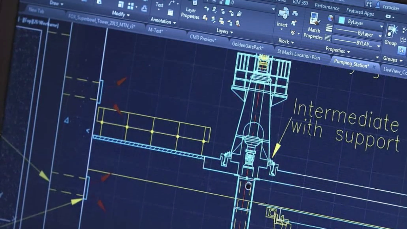Click the binoculars search icon
The width and height of the screenshot is (407, 229).
tap(369, 4)
